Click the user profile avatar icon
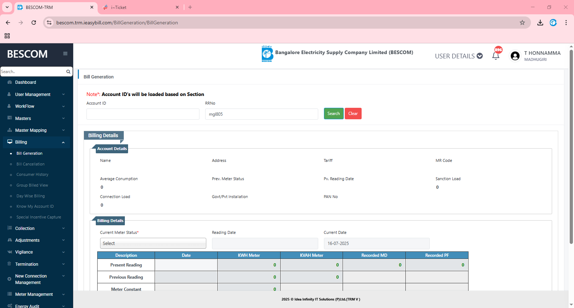The width and height of the screenshot is (574, 308). [x=515, y=56]
